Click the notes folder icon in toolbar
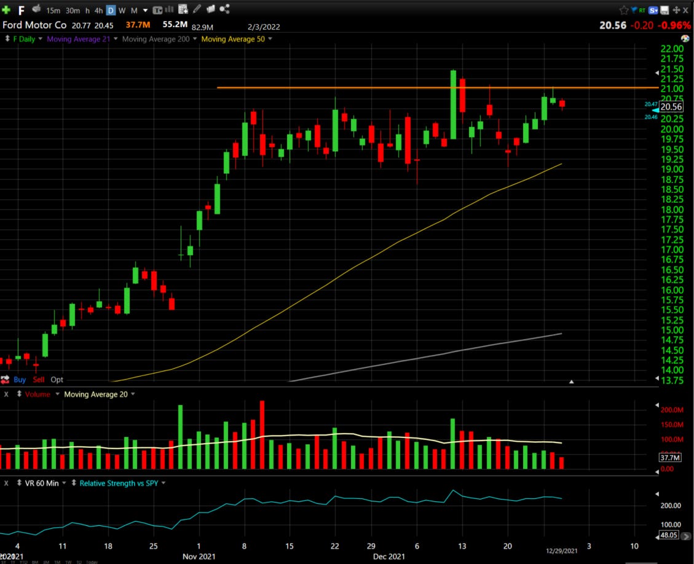Viewport: 694px width, 564px height. [211, 9]
